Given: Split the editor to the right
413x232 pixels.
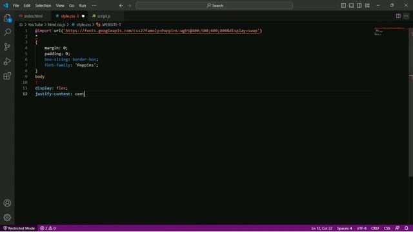Looking at the screenshot, I should (x=398, y=16).
